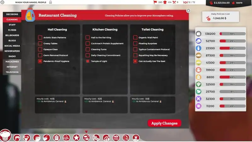The width and height of the screenshot is (252, 142).
Task: Click the clipboard checklist icon
Action: click(56, 138)
